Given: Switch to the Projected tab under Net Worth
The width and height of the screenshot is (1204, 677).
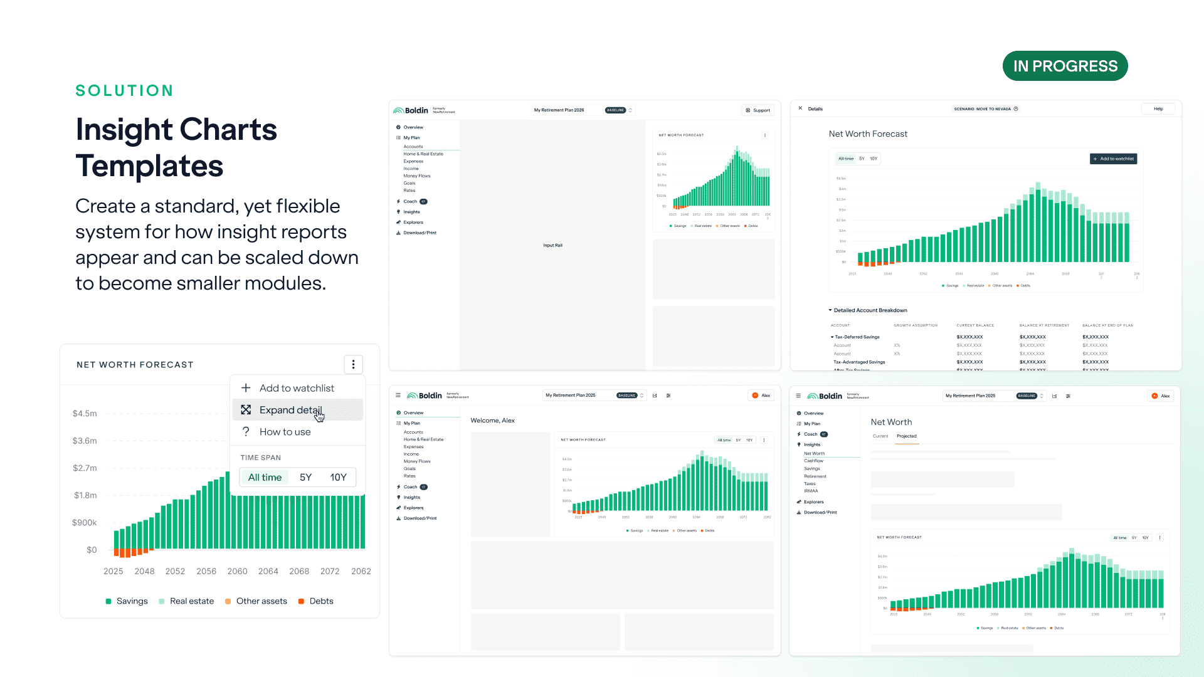Looking at the screenshot, I should click(x=906, y=436).
